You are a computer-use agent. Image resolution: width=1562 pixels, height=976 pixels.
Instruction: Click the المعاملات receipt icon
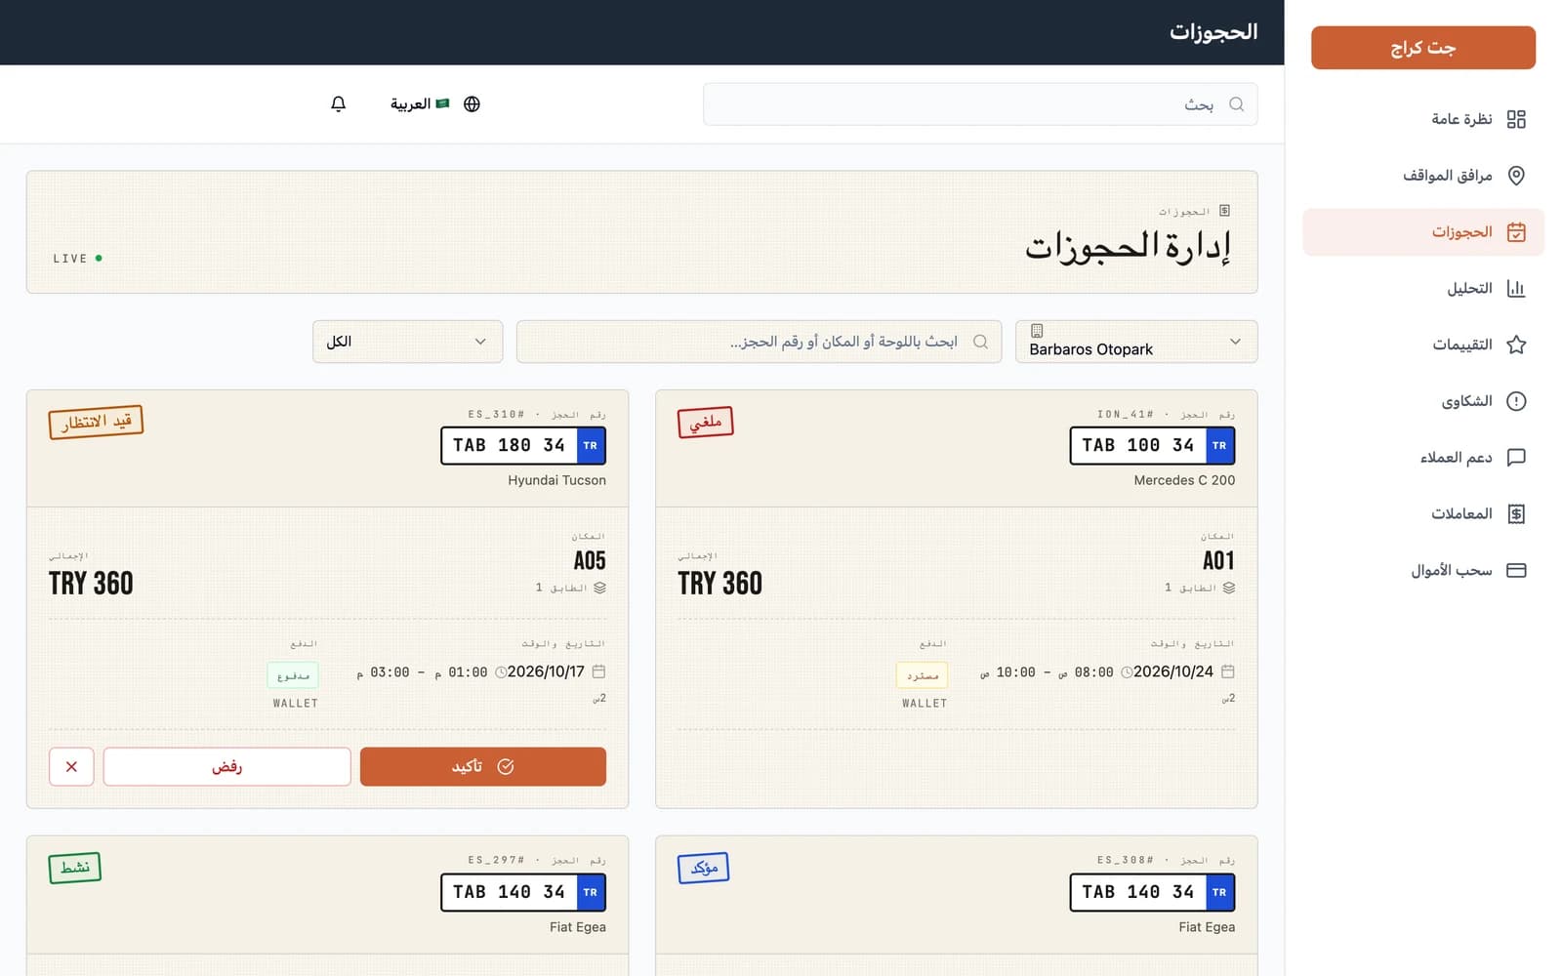pos(1516,513)
